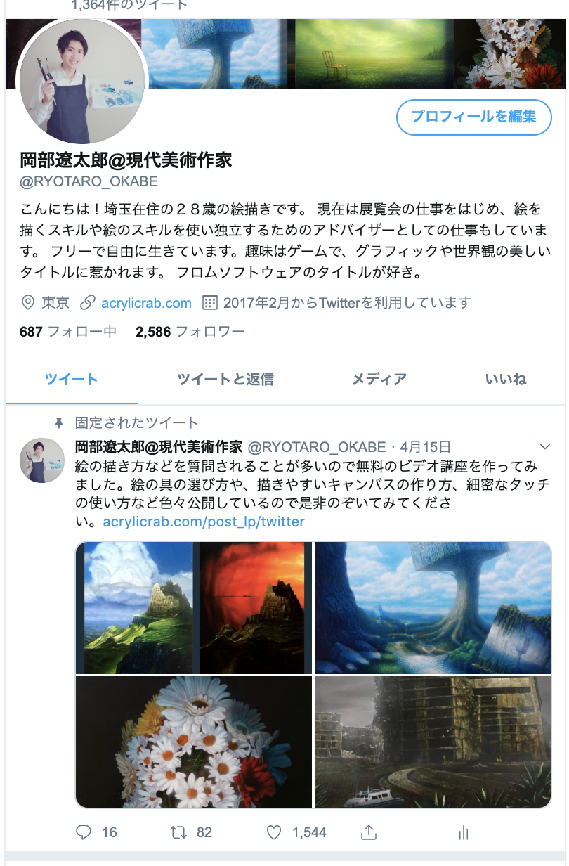Open the daisy flower painting thumbnail
Viewport: 569px width, 866px height.
tap(194, 742)
